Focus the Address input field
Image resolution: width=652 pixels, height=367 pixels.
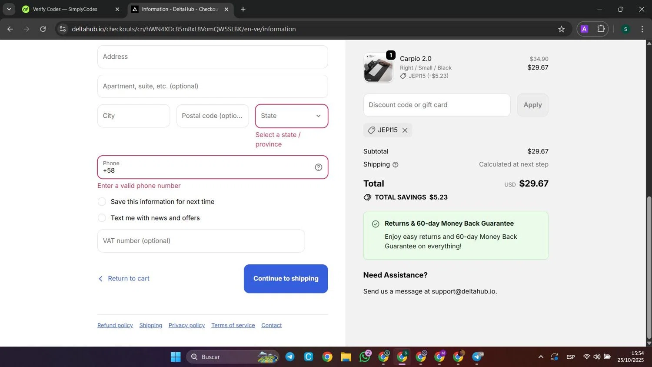[x=213, y=57]
